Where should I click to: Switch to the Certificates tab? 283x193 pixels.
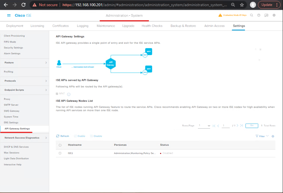[61, 26]
